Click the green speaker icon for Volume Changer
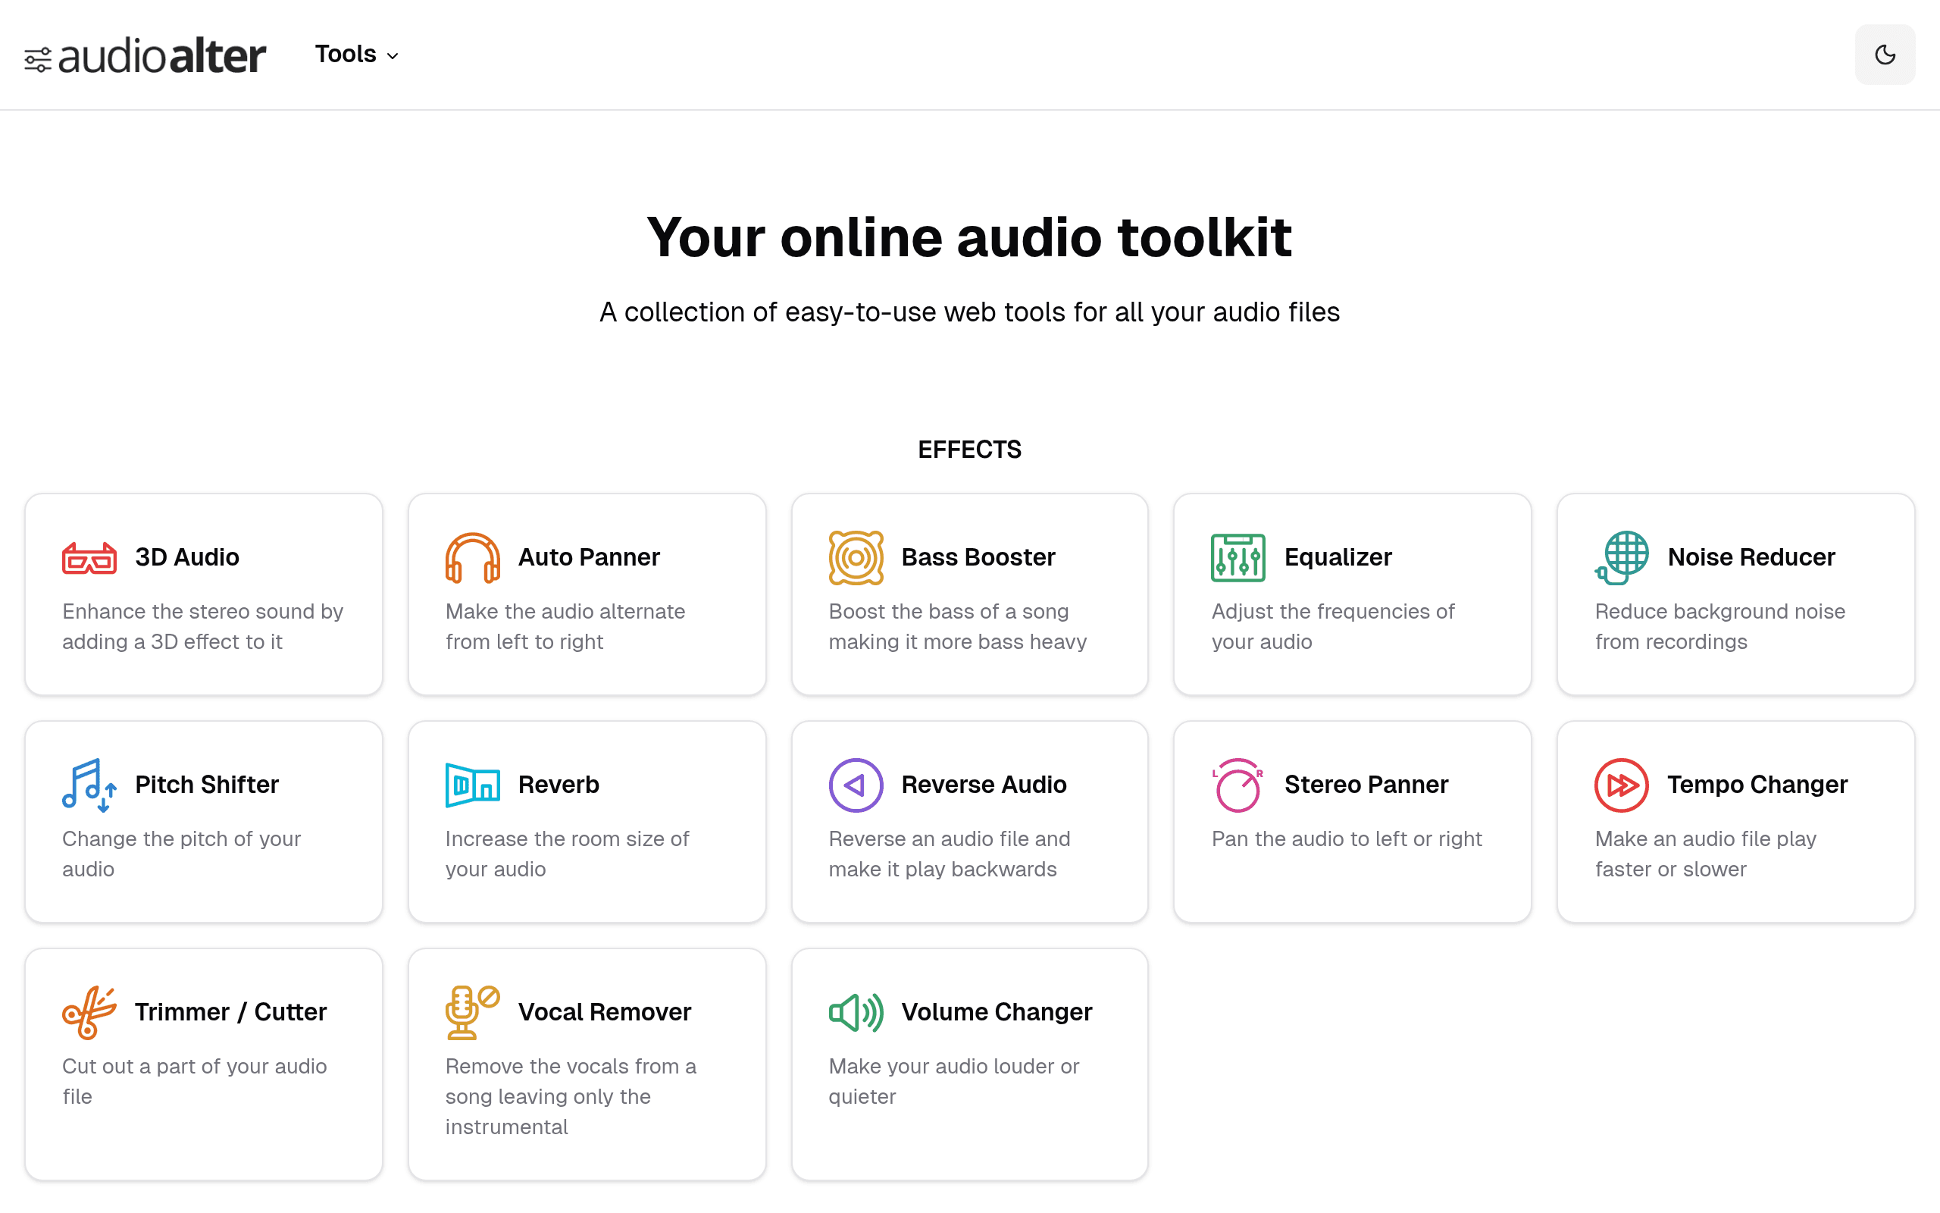This screenshot has height=1213, width=1940. pyautogui.click(x=856, y=1012)
